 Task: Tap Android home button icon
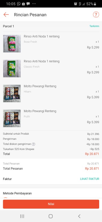click(x=51, y=216)
